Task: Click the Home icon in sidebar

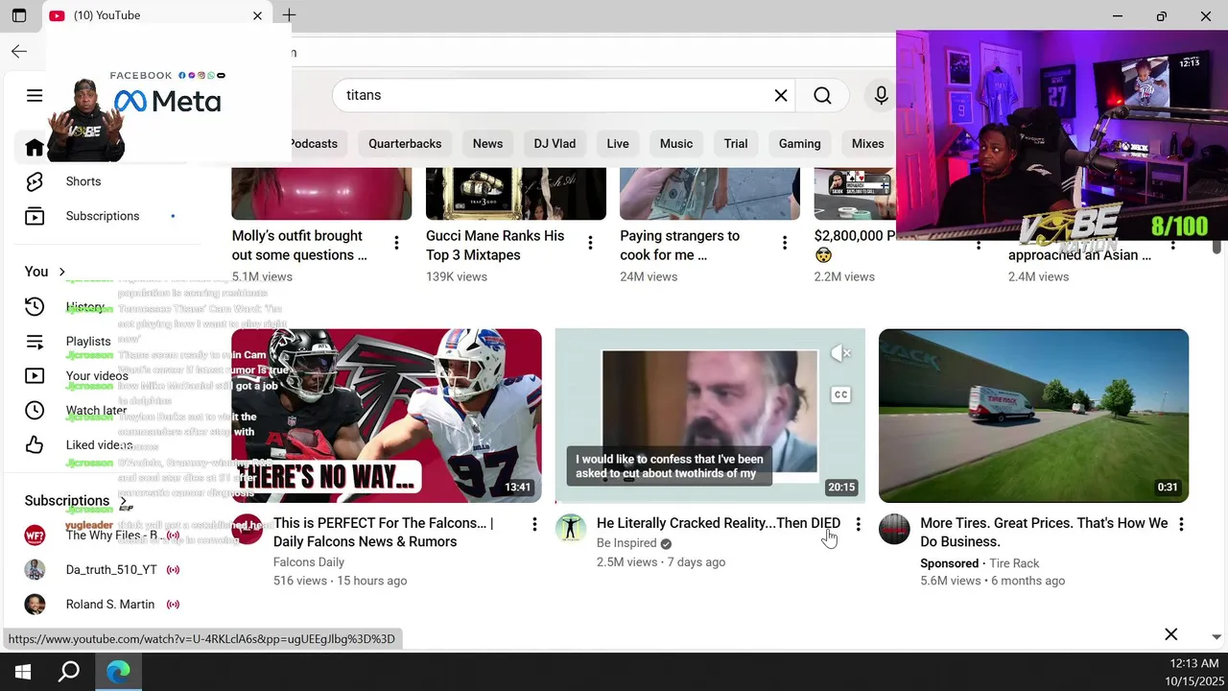Action: [x=35, y=147]
